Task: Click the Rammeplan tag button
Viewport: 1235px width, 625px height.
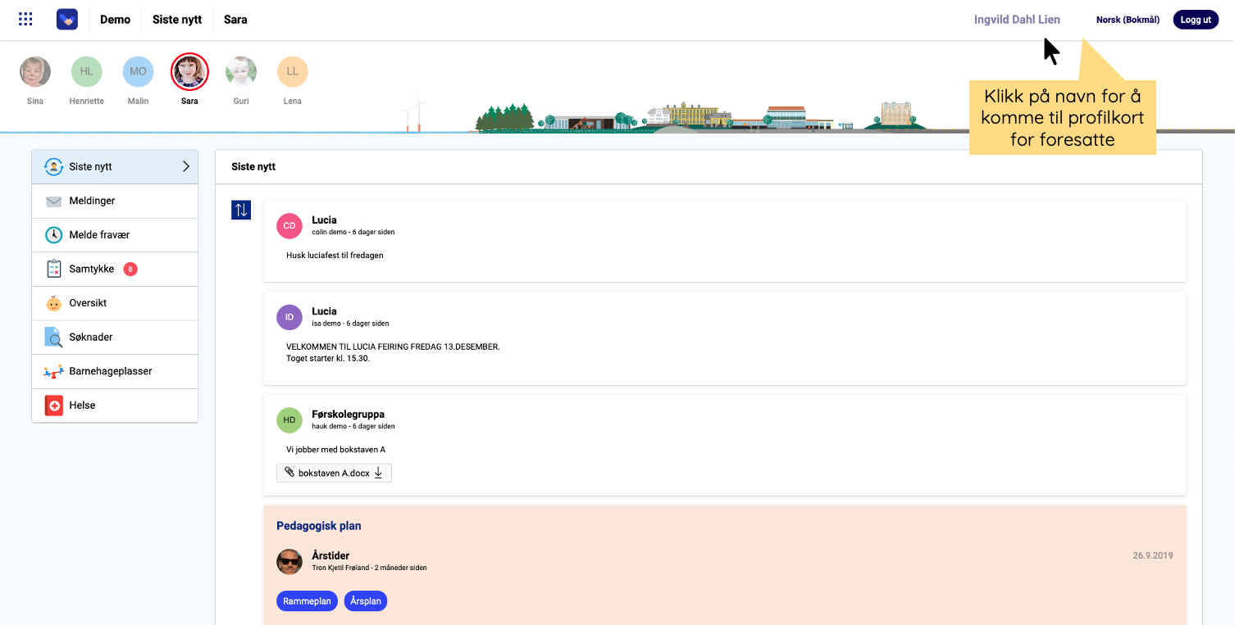Action: point(307,601)
